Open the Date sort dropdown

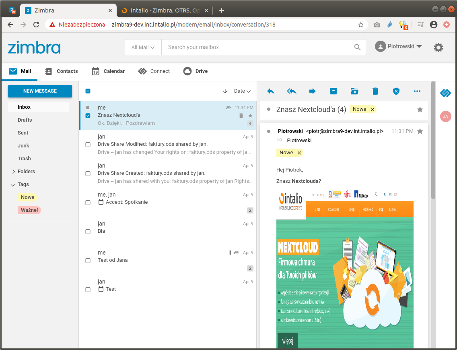coord(242,91)
